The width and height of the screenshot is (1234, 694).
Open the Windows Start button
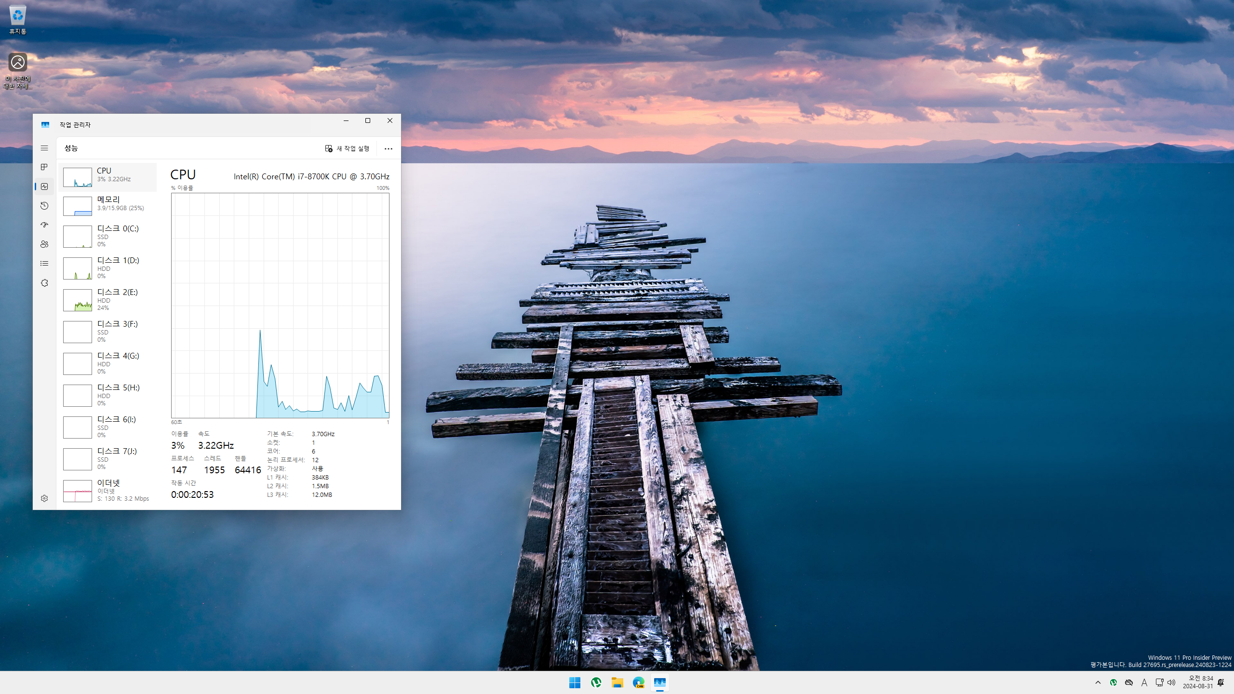[575, 682]
